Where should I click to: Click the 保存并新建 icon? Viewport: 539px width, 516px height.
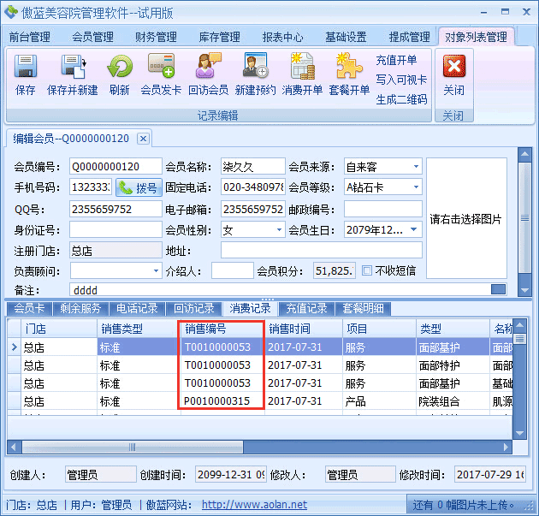[x=73, y=66]
